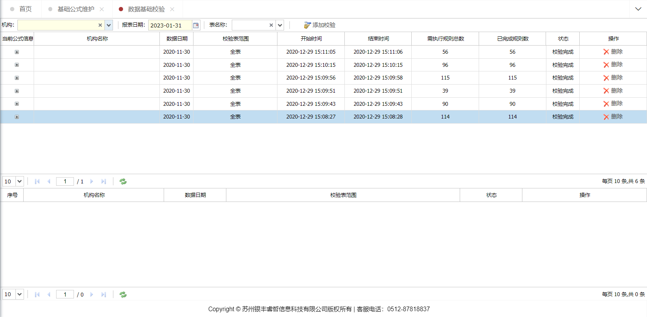
Task: Click the 添加校验 add validation button
Action: (320, 25)
